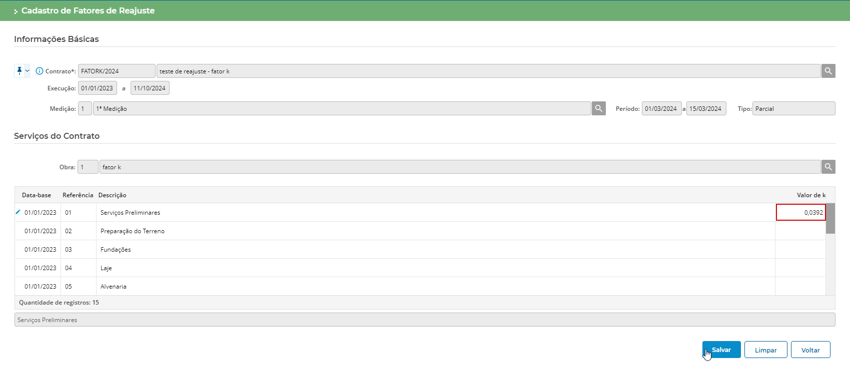
Task: Click the Valor de k field showing 0,0392
Action: tap(800, 212)
